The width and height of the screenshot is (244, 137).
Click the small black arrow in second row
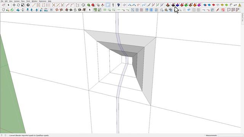90,10
